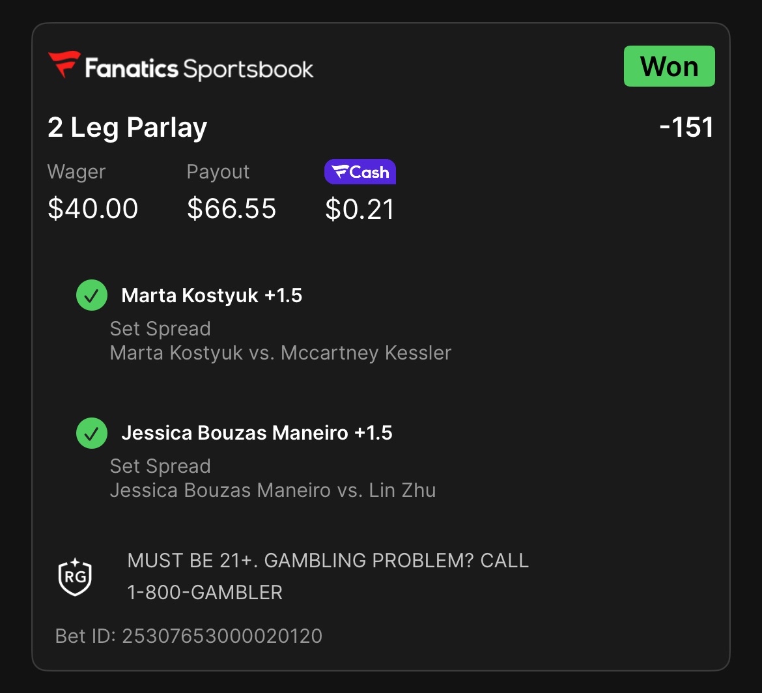Screen dimensions: 762x693
Task: Click the $66.55 payout amount
Action: pyautogui.click(x=232, y=208)
